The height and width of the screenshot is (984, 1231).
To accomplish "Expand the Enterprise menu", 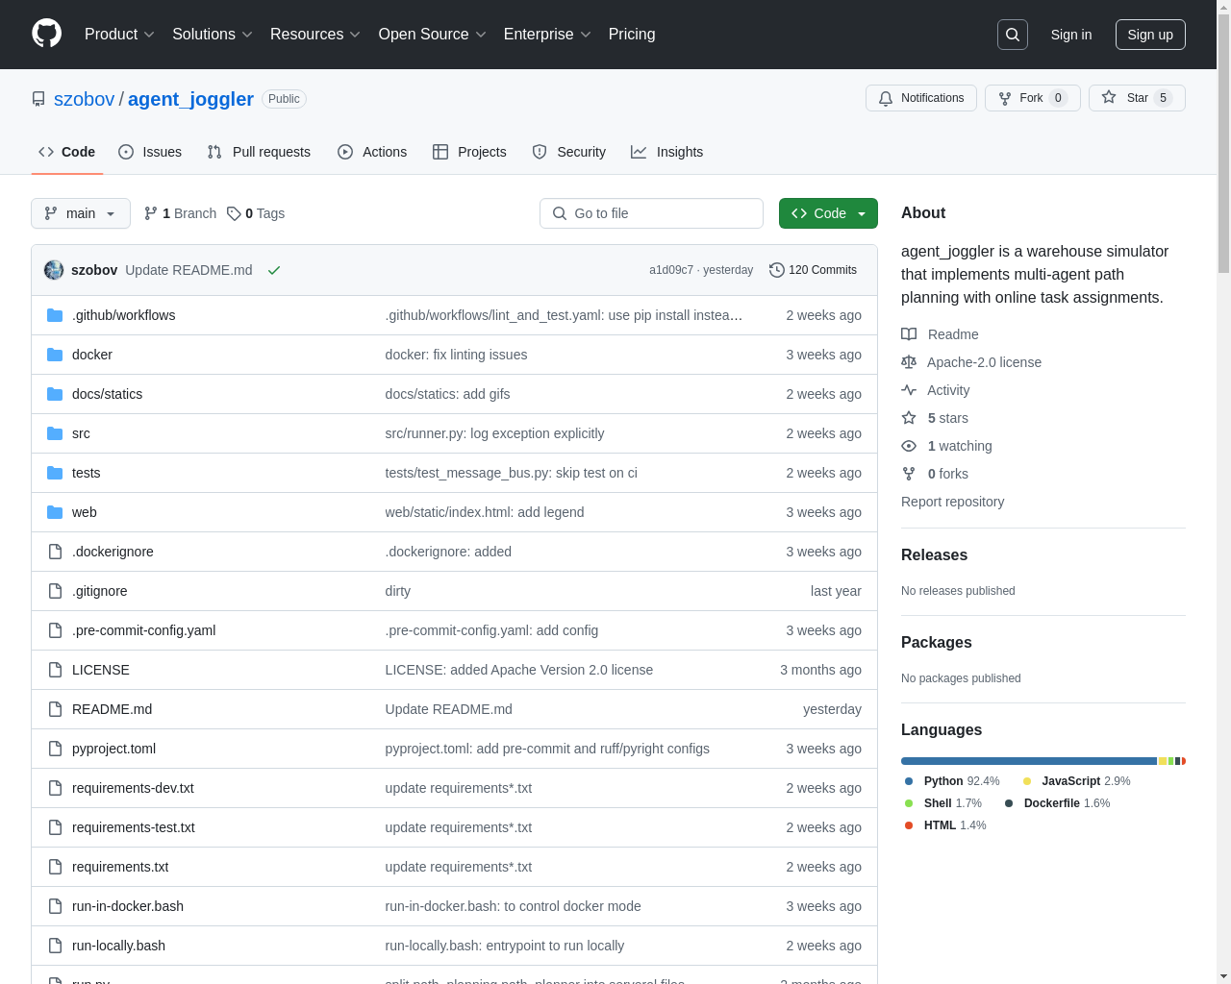I will pos(547,35).
